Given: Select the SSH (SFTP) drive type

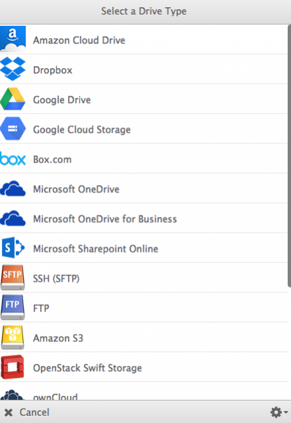Looking at the screenshot, I should click(144, 278).
